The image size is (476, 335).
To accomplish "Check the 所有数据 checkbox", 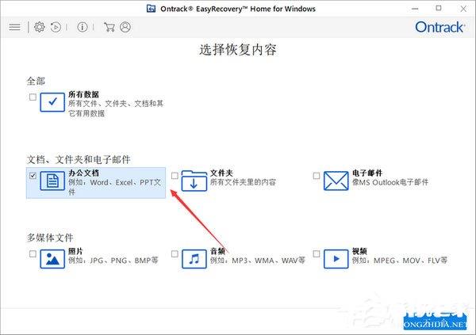I will (x=33, y=97).
